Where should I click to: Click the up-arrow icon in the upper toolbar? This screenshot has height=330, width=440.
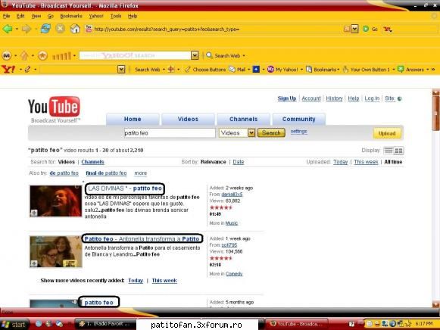point(24,55)
